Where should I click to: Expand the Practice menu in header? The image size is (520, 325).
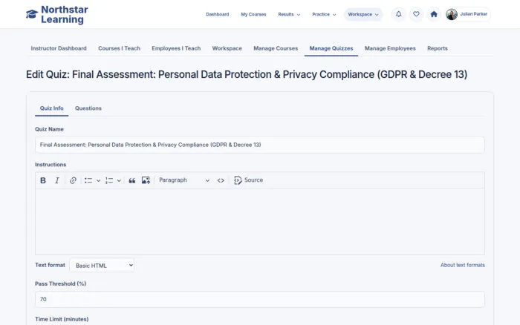pyautogui.click(x=324, y=14)
